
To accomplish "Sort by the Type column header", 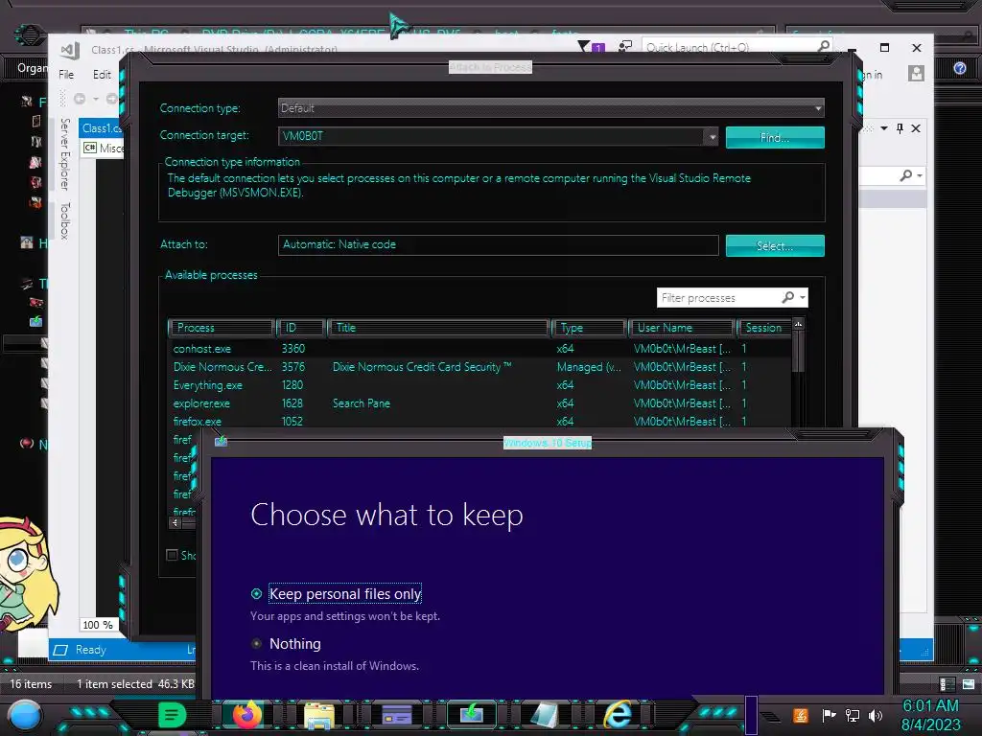I will (x=590, y=328).
